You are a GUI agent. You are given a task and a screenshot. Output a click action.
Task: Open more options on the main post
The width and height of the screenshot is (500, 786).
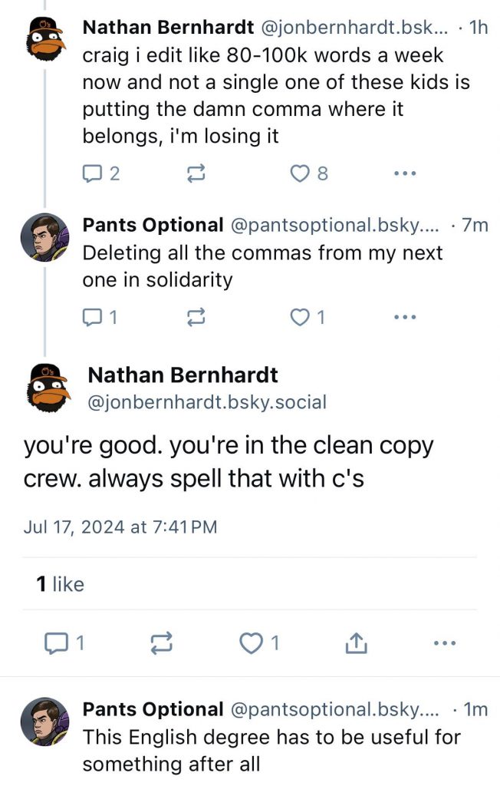click(x=445, y=644)
